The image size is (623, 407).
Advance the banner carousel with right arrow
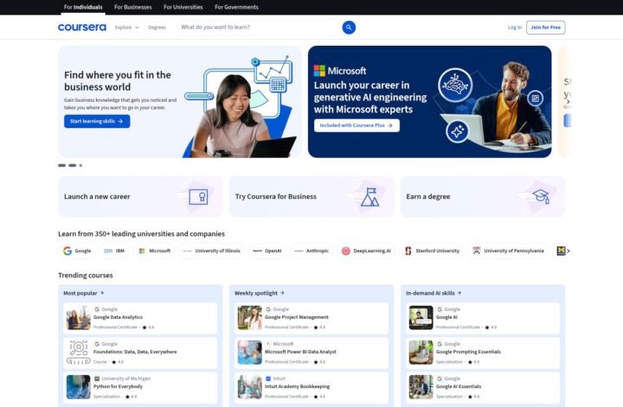click(567, 101)
